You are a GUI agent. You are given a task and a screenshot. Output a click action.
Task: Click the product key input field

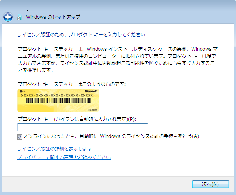[x=83, y=127]
